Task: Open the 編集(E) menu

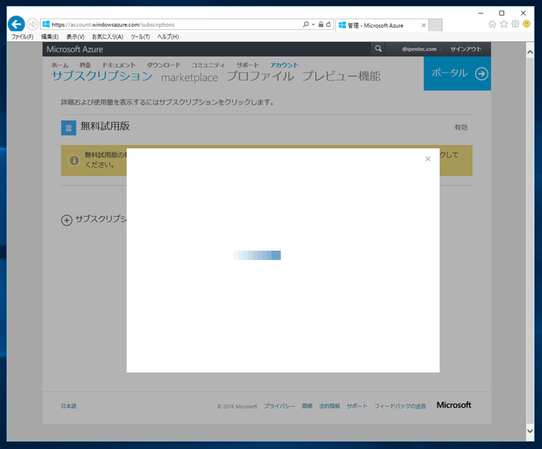Action: click(49, 37)
